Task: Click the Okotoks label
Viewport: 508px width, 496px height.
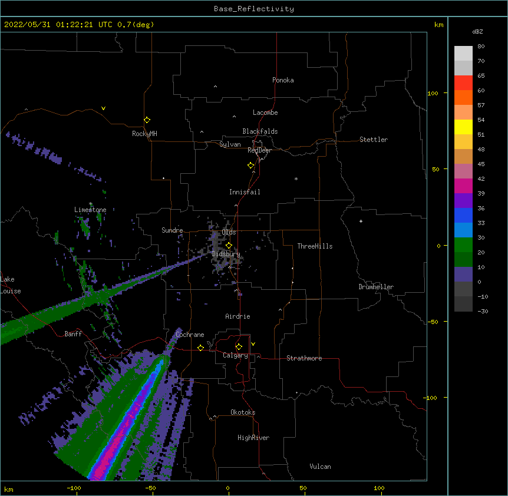Action: 243,412
